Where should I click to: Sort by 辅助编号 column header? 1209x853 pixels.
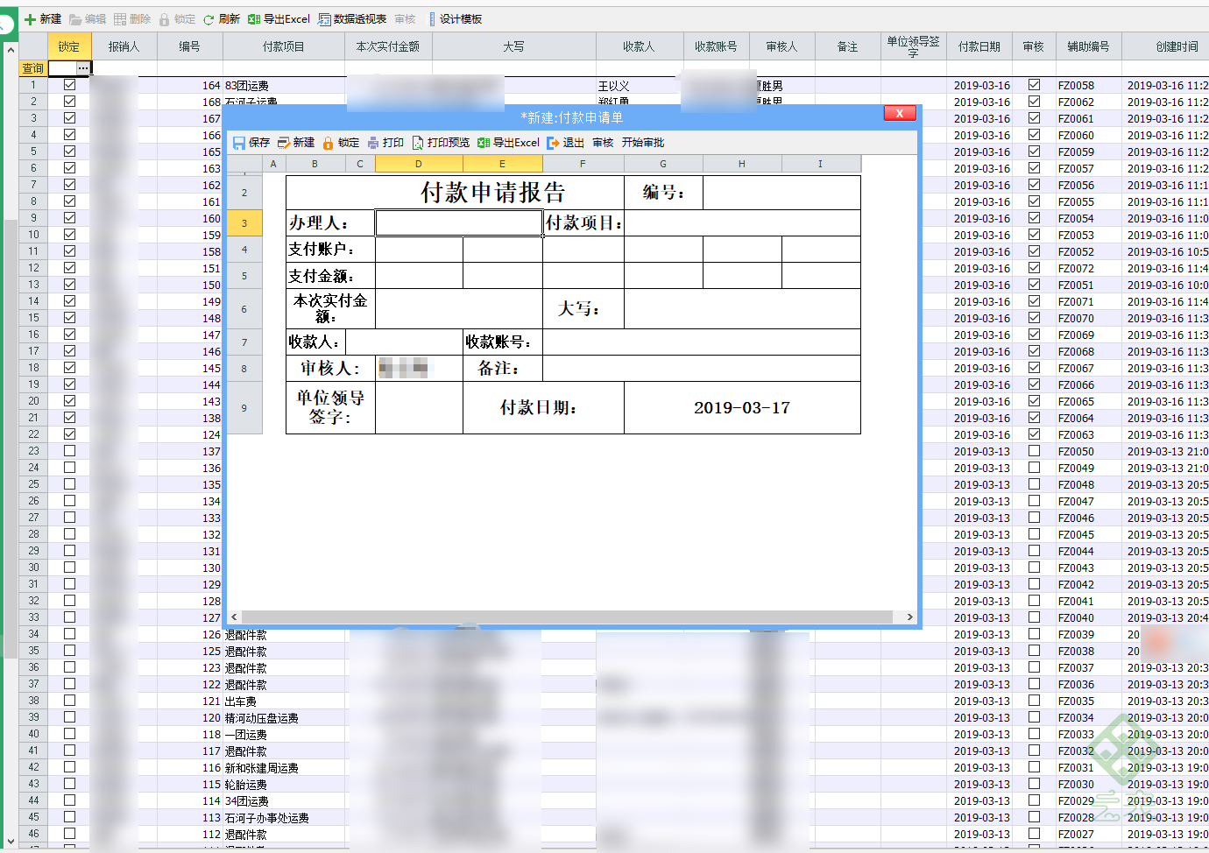click(1088, 46)
